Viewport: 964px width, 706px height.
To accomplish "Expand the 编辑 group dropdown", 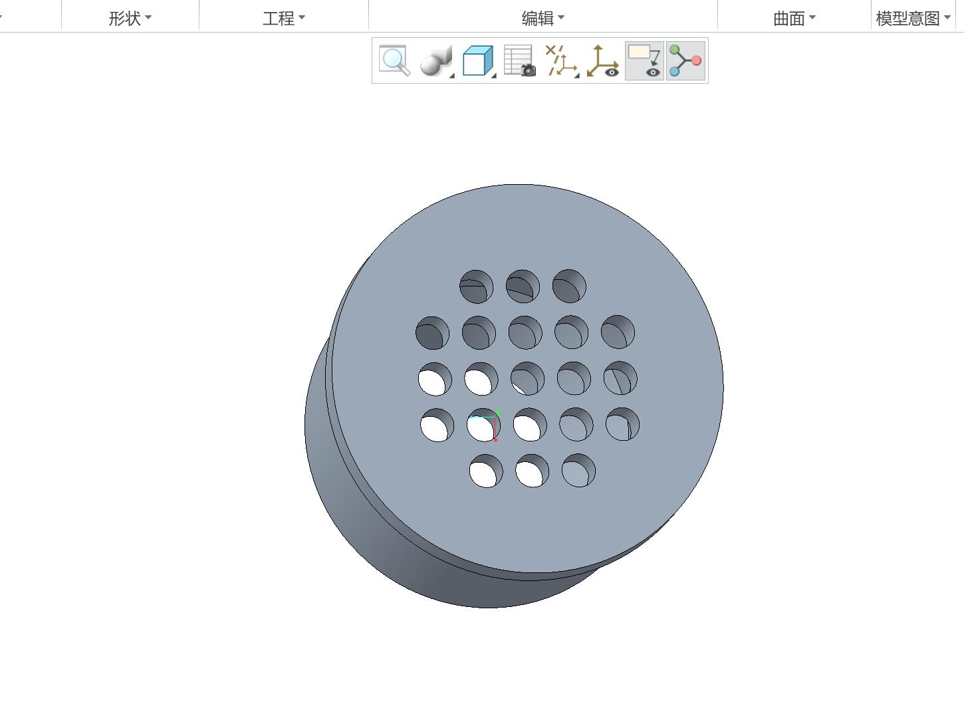I will pos(543,18).
